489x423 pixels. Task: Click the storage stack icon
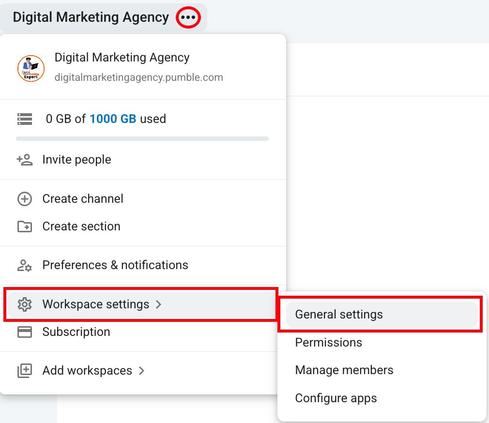25,119
